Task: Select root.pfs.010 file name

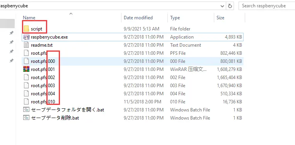Action: click(43, 102)
